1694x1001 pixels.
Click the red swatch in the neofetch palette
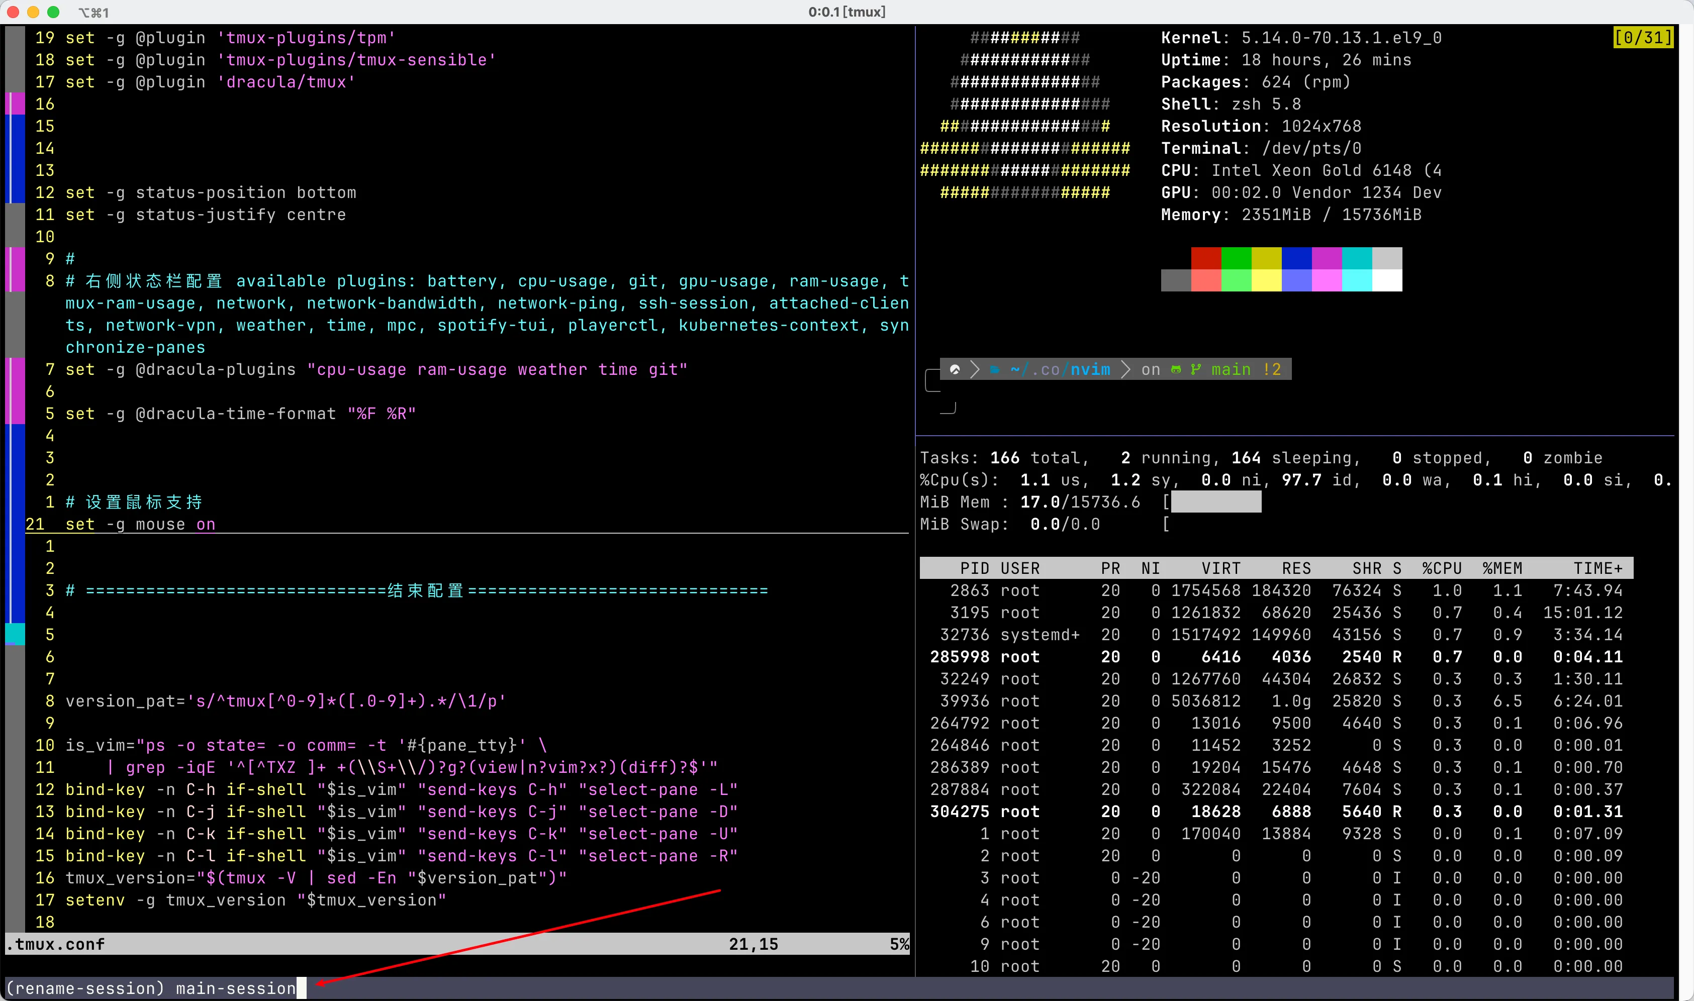pyautogui.click(x=1206, y=258)
